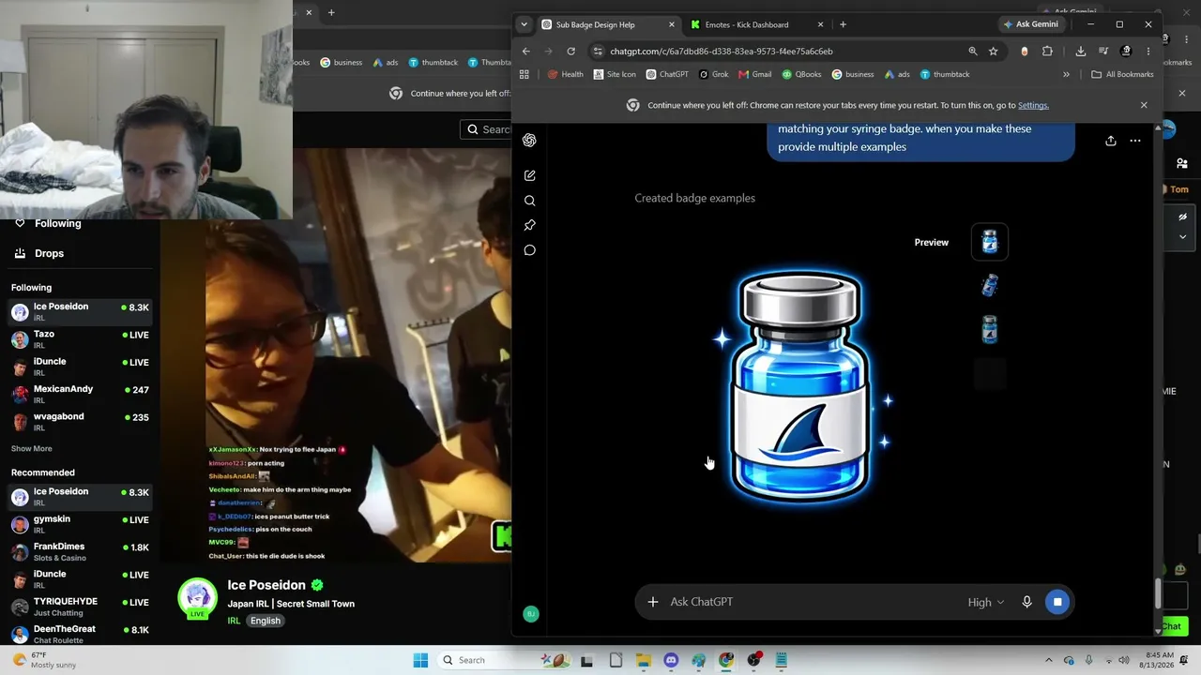This screenshot has height=675, width=1201.
Task: Click the address bar URL
Action: [x=722, y=52]
